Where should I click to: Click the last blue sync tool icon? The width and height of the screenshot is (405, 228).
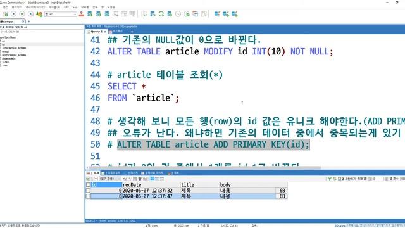[235, 14]
